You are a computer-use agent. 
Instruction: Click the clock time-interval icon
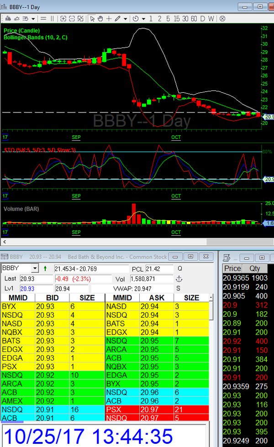click(136, 19)
